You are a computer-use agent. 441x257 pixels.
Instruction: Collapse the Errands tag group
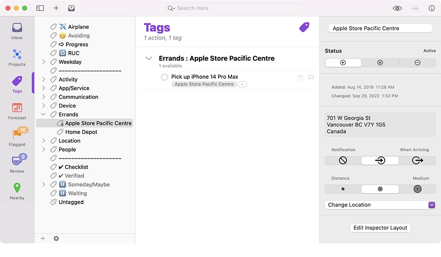pyautogui.click(x=43, y=114)
